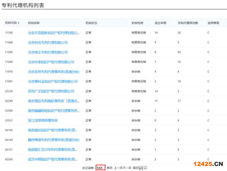Go to 首页 in pagination
Image resolution: width=227 pixels, height=171 pixels.
tap(109, 168)
